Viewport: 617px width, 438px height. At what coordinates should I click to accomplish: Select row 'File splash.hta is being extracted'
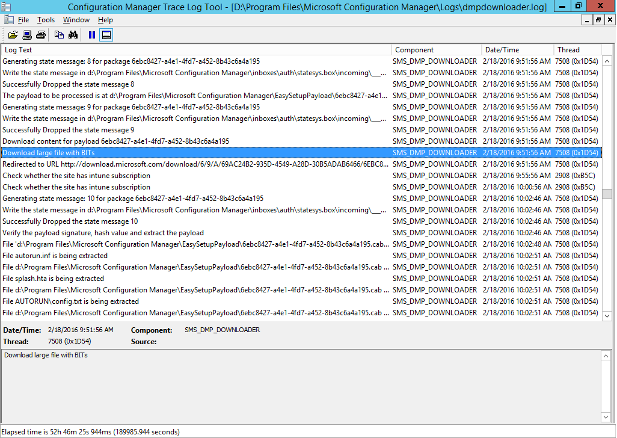(301, 279)
